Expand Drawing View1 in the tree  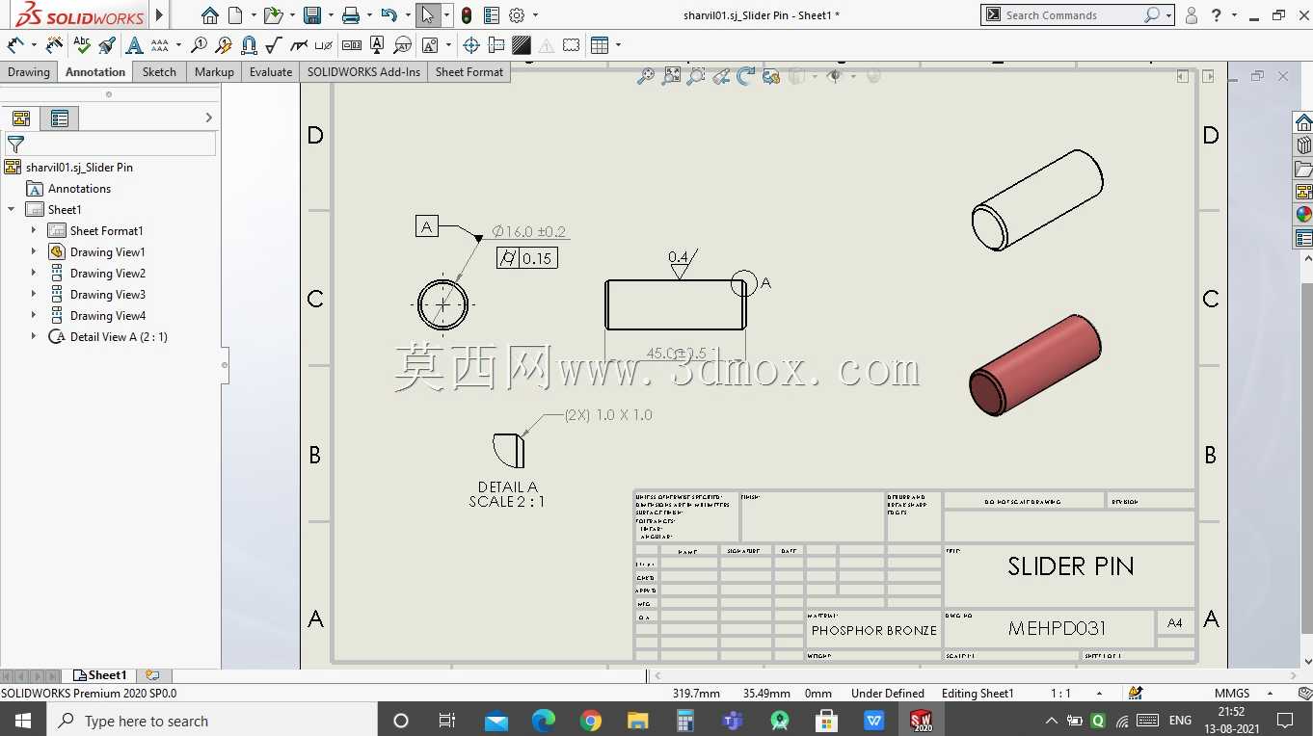(x=34, y=252)
